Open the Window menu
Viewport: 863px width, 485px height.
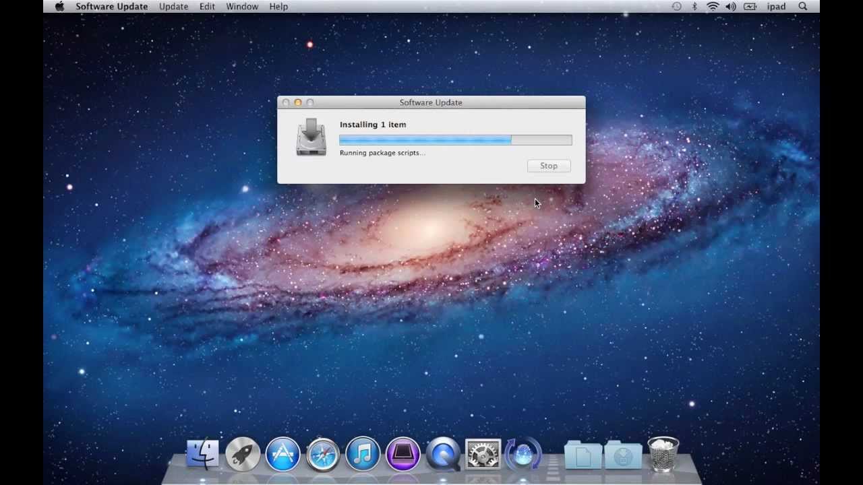pyautogui.click(x=242, y=7)
